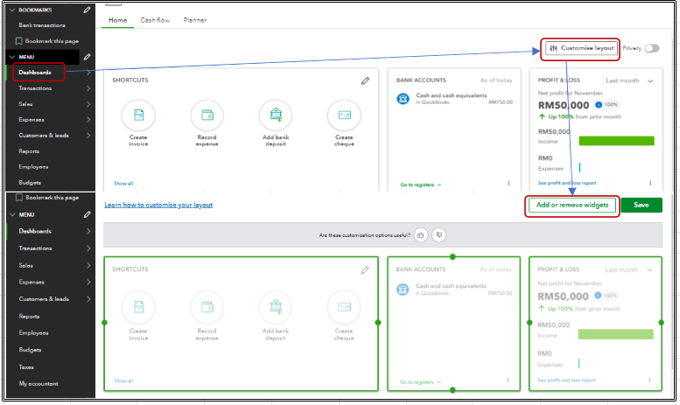
Task: Grab the left green handle of the green-bordered SHORTCUTS card
Action: 104,323
